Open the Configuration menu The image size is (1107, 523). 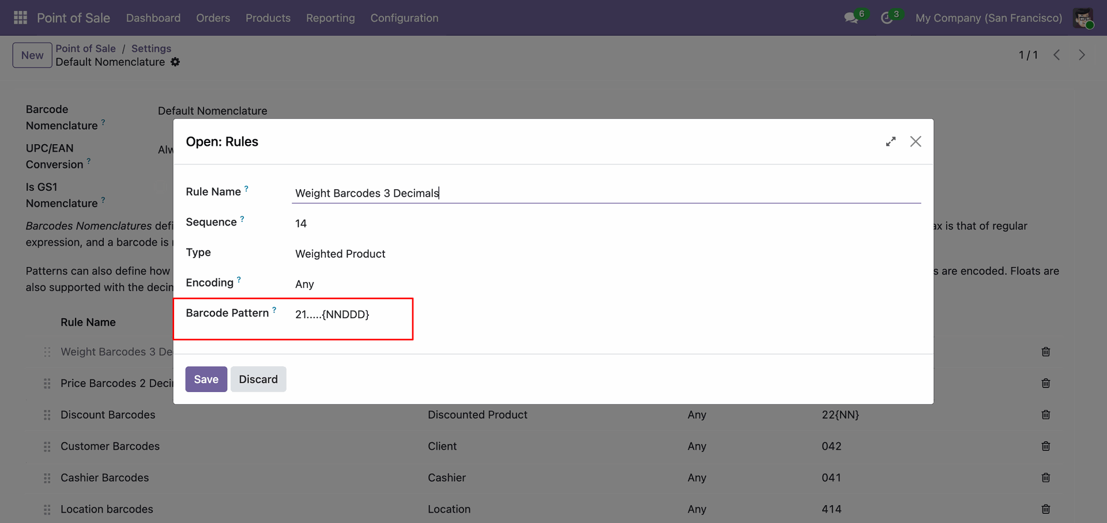[x=404, y=18]
